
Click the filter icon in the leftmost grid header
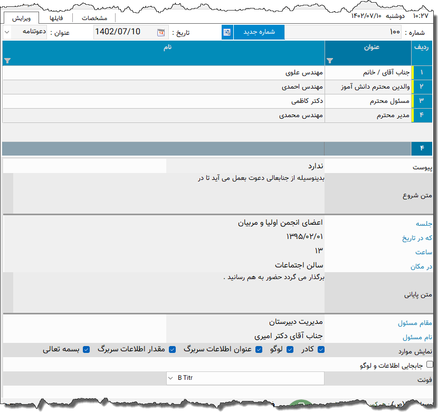(x=7, y=60)
